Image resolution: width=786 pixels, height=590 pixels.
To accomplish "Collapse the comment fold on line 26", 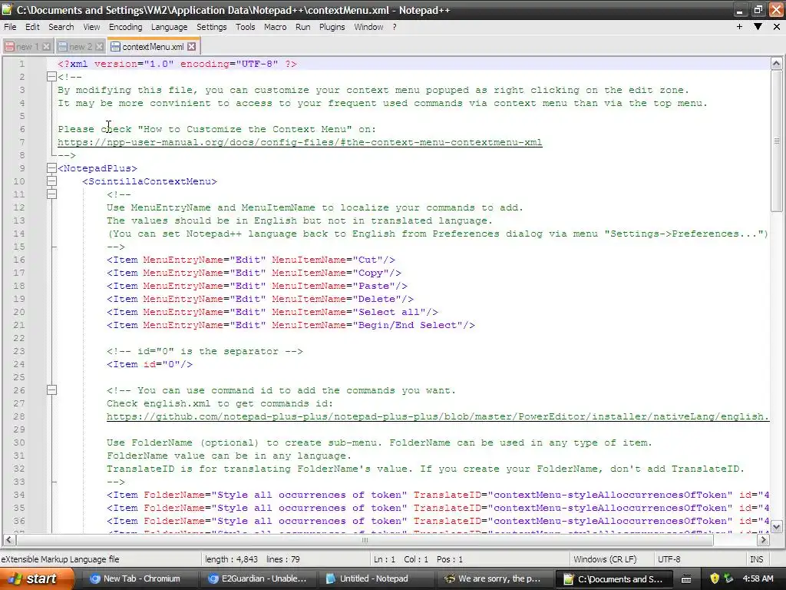I will point(51,389).
